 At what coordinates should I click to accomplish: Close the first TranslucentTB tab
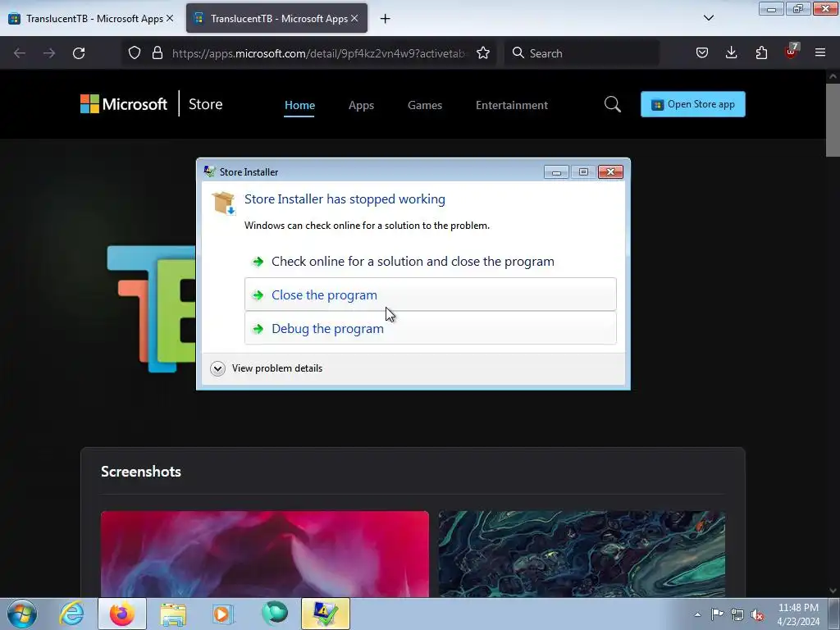(170, 18)
